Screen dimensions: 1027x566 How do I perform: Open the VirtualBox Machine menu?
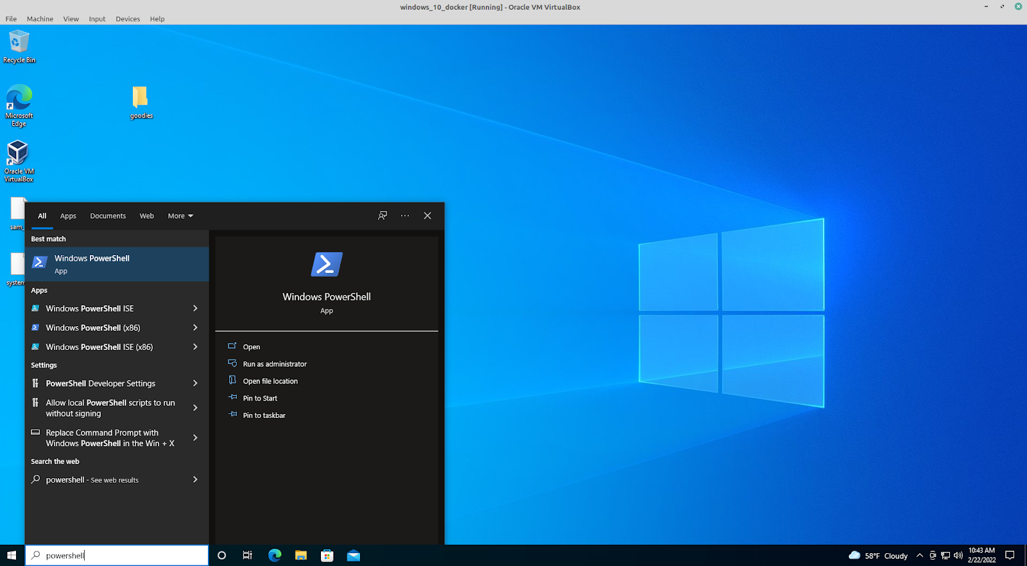point(40,19)
